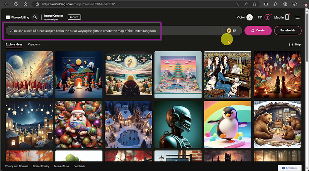Open the browser home page icon
The width and height of the screenshot is (309, 171).
(25, 4)
